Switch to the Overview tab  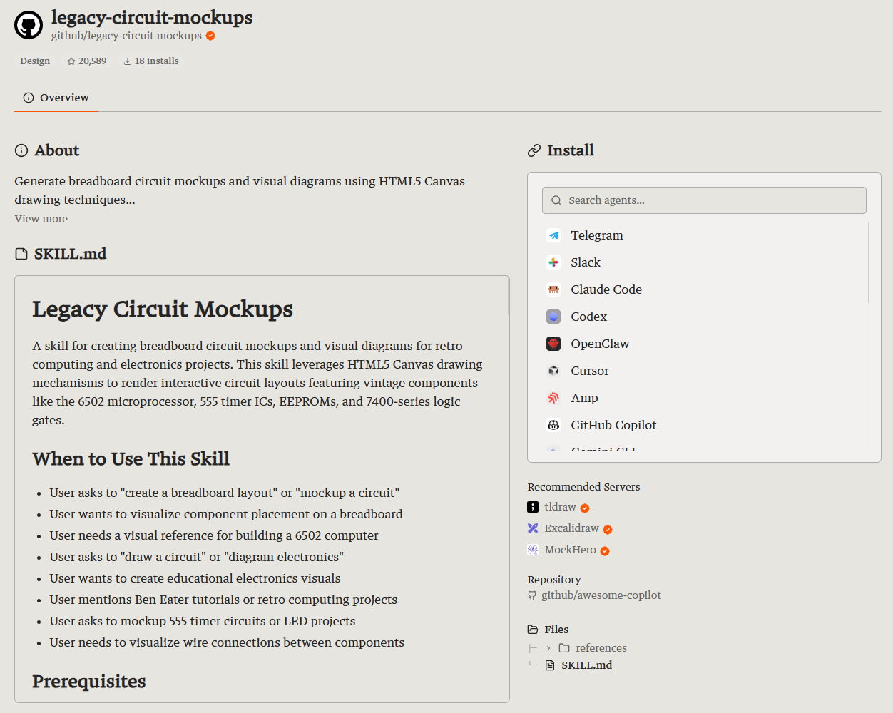pyautogui.click(x=56, y=98)
